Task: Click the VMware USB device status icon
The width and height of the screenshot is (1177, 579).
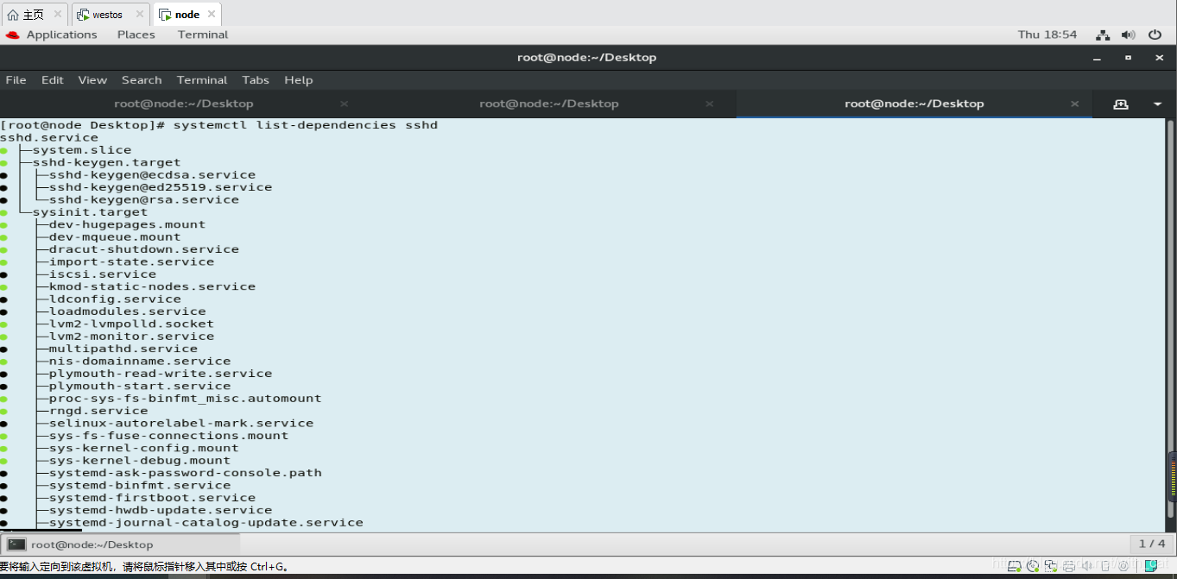Action: pos(1104,566)
